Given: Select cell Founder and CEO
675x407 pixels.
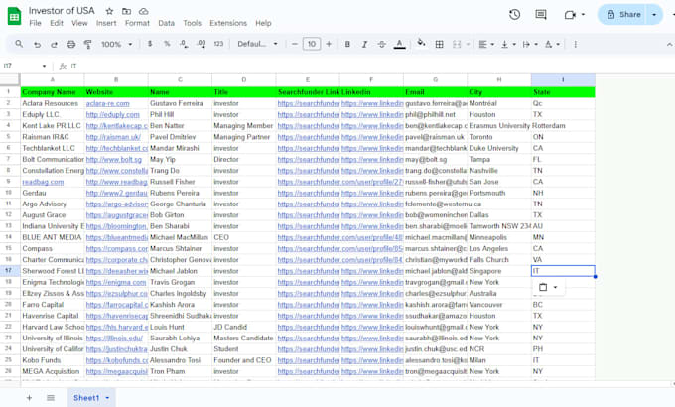Looking at the screenshot, I should click(x=243, y=360).
